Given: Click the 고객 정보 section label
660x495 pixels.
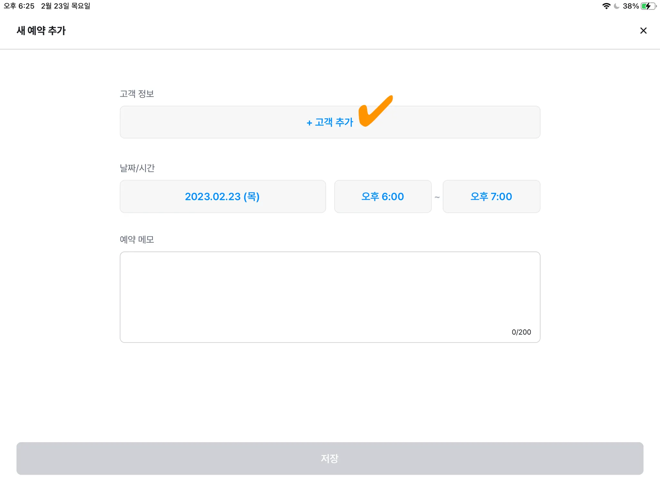Looking at the screenshot, I should [x=137, y=94].
